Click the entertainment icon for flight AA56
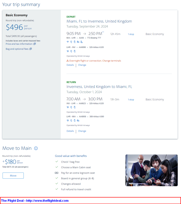The image size is (181, 204). (x=78, y=42)
